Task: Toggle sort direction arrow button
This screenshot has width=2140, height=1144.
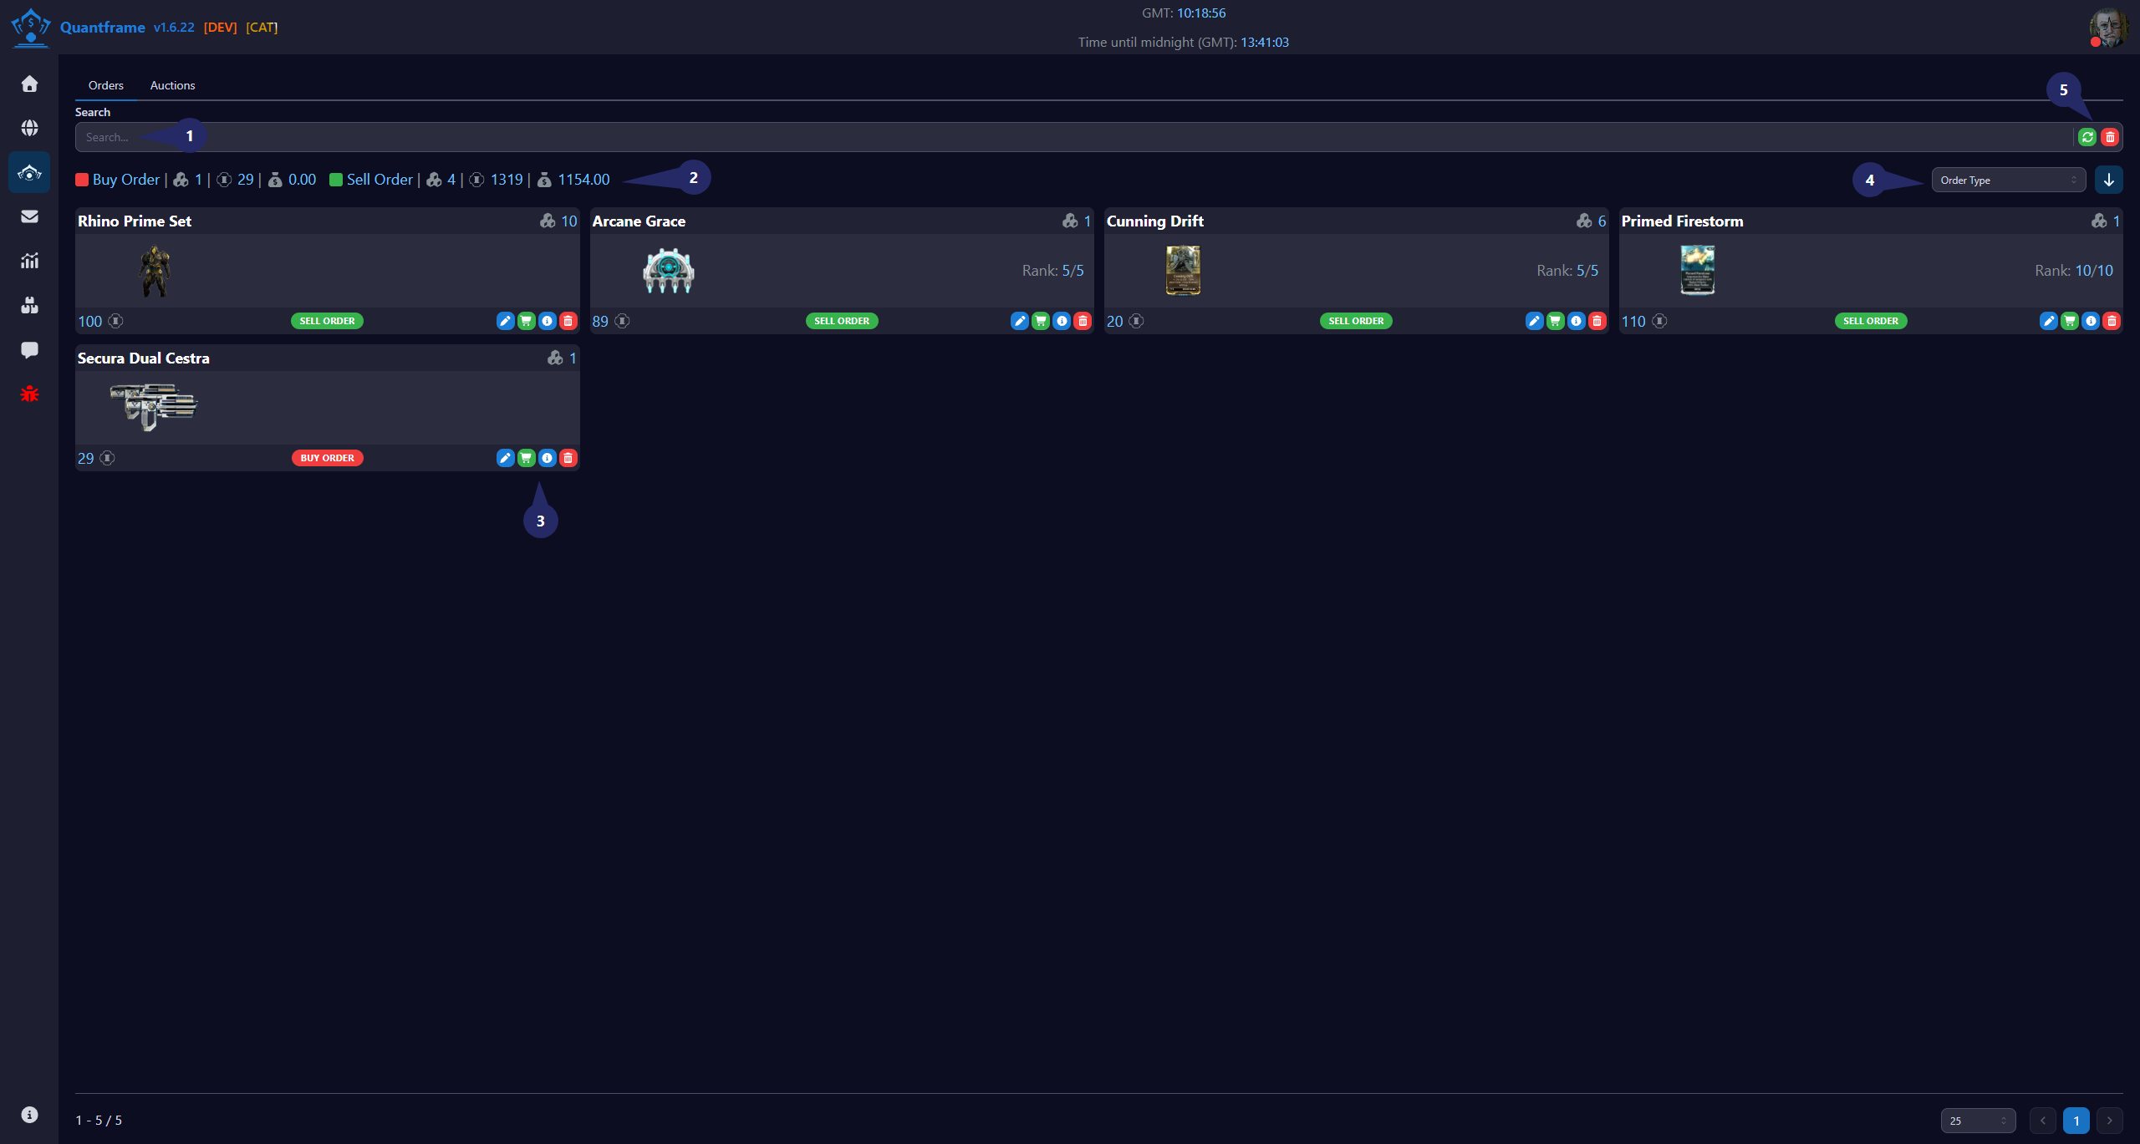Action: (x=2109, y=180)
